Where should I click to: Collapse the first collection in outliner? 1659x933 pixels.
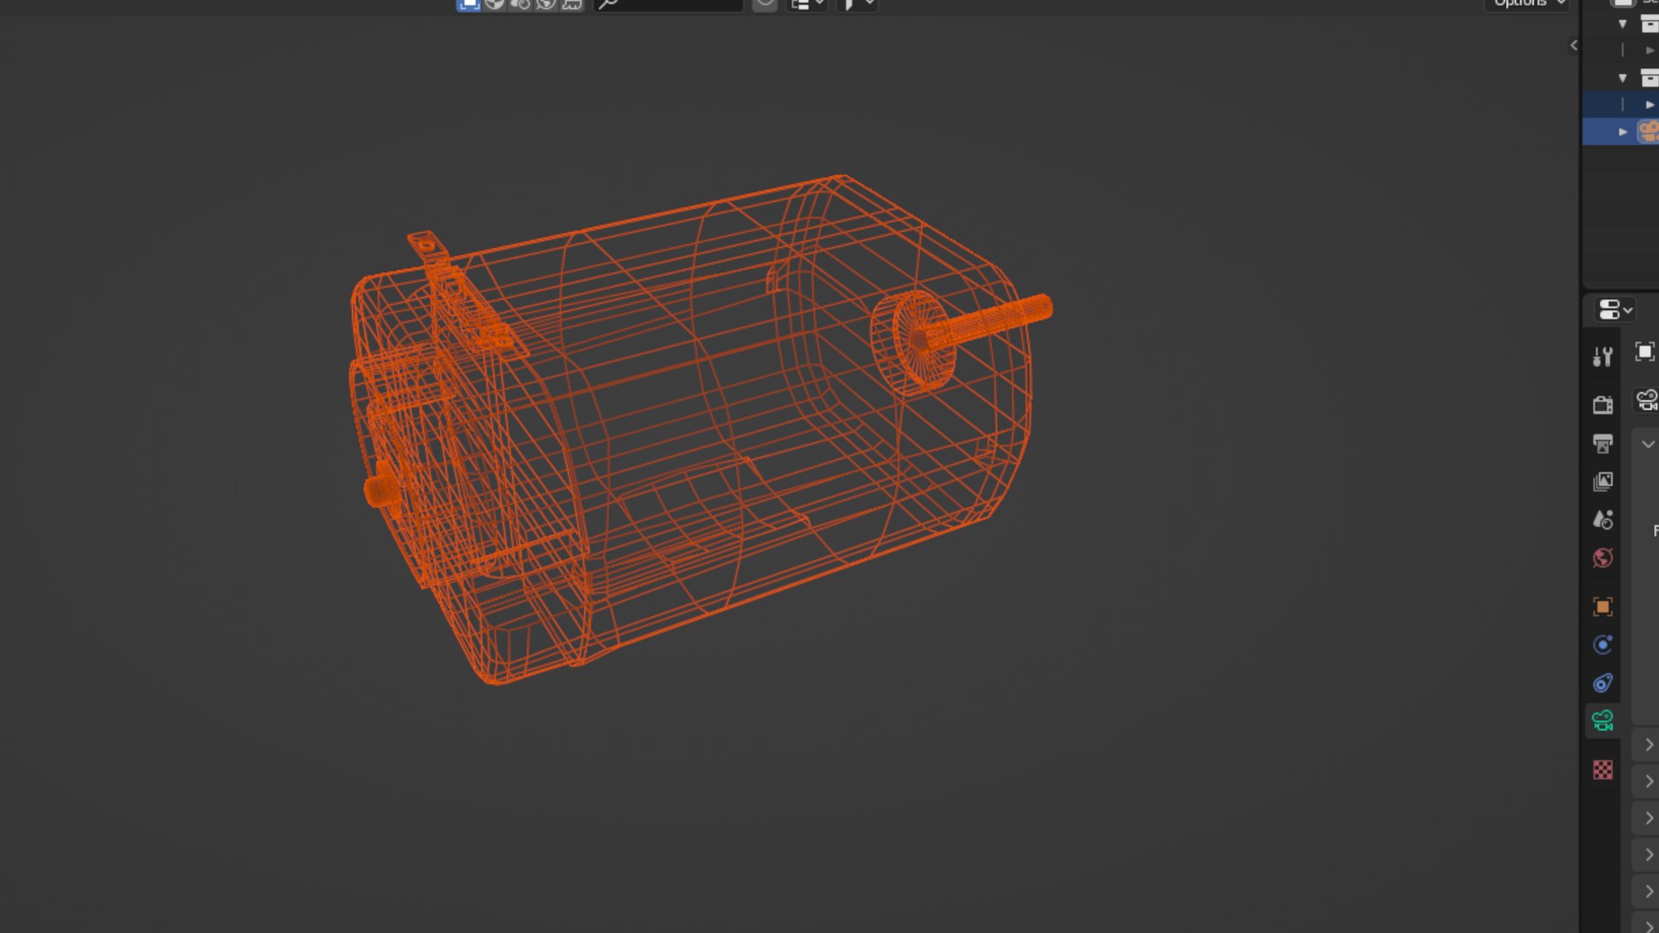point(1623,24)
